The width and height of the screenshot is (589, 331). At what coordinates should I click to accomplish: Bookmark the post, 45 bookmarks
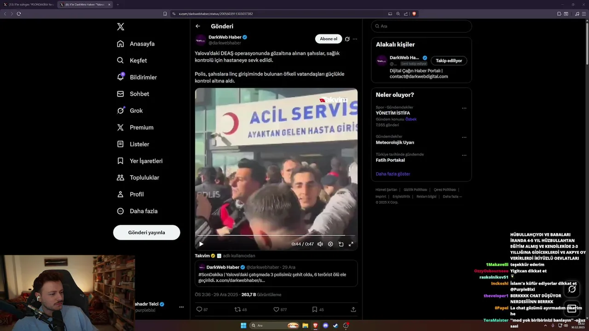tap(318, 310)
